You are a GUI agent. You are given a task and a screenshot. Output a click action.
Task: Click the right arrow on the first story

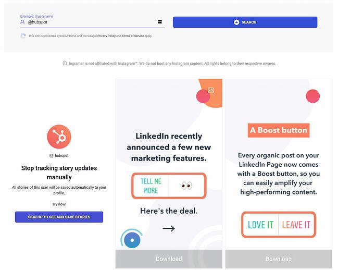(x=169, y=228)
